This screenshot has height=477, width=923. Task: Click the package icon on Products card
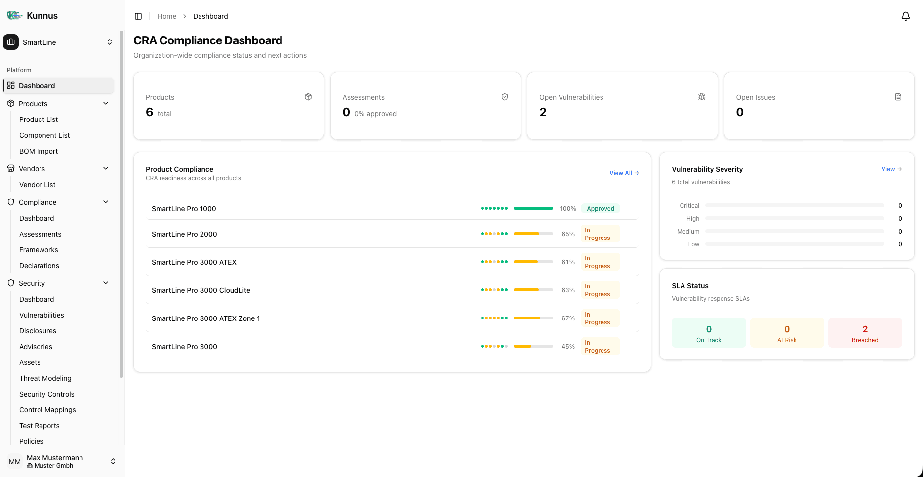308,97
